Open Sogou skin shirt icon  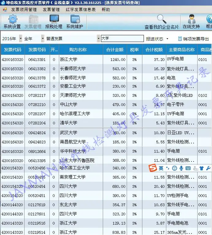(202, 168)
